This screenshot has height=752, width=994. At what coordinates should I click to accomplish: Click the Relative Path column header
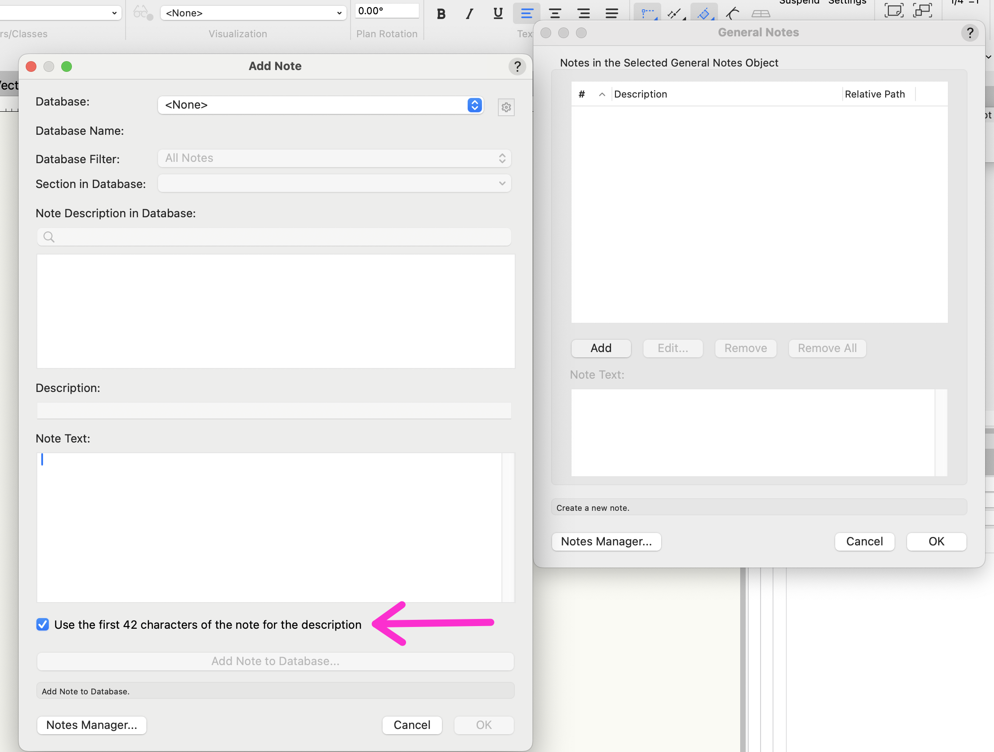click(875, 94)
